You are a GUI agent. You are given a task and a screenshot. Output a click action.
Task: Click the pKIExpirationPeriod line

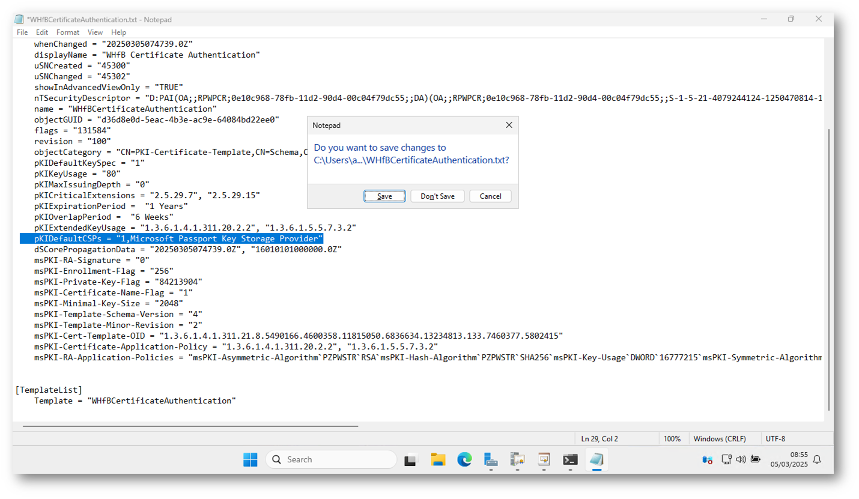tap(111, 206)
